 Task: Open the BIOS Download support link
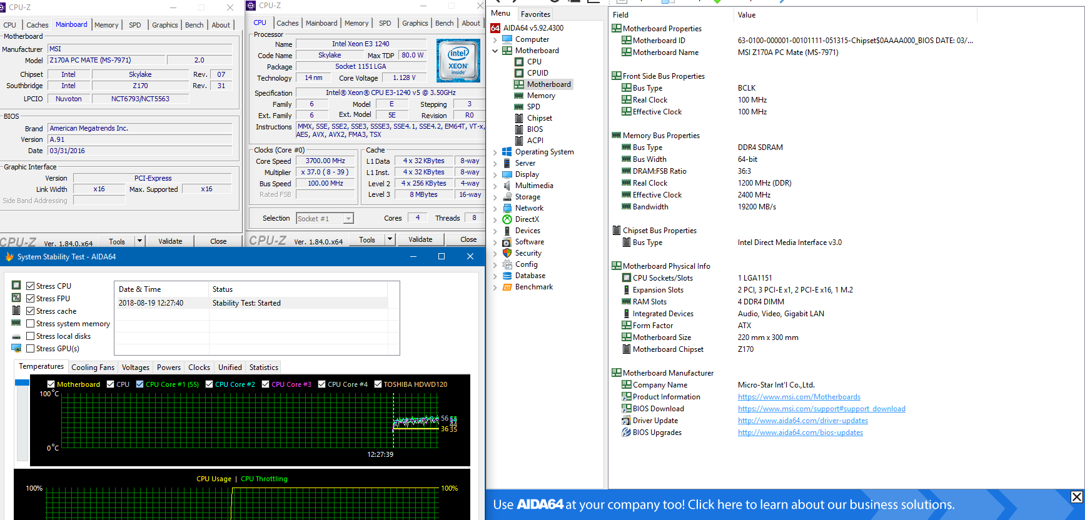(x=822, y=409)
